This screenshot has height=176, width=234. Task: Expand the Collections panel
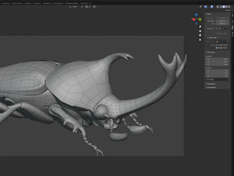click(211, 84)
